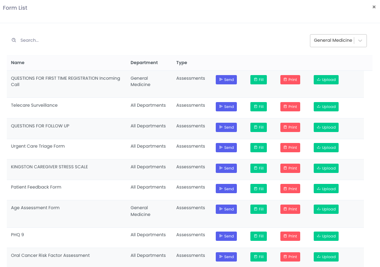380x267 pixels.
Task: Send the Urgent Care Triage Form
Action: 226,148
